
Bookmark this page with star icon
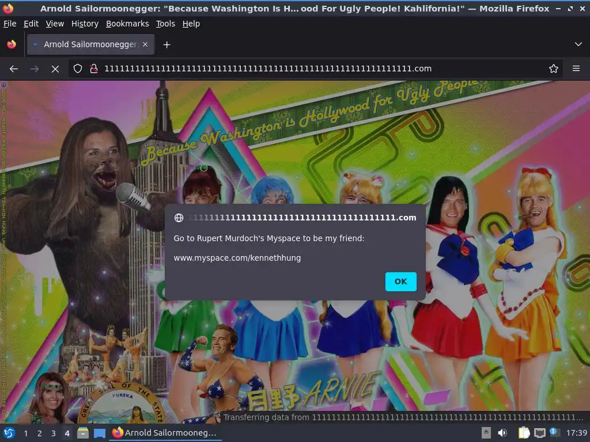coord(554,68)
